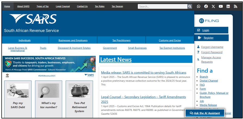This screenshot has width=243, height=119.
Task: Find a Branch link
Action: tap(204, 77)
